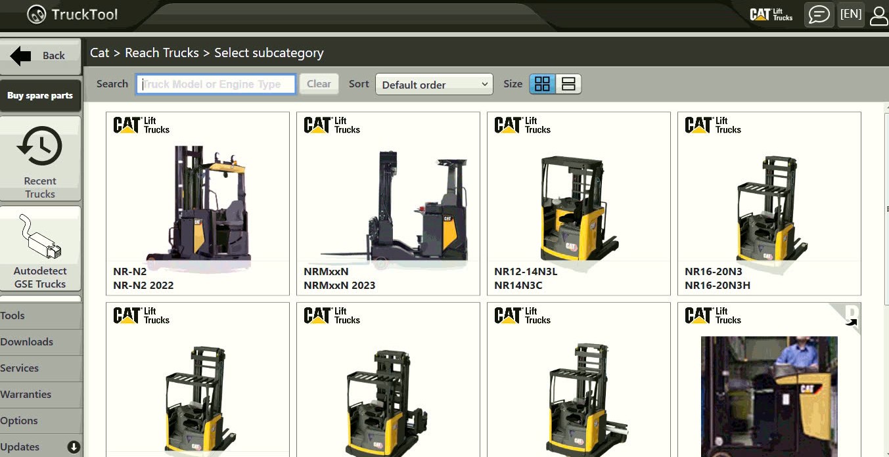Open the user account icon
The image size is (889, 457).
click(879, 15)
